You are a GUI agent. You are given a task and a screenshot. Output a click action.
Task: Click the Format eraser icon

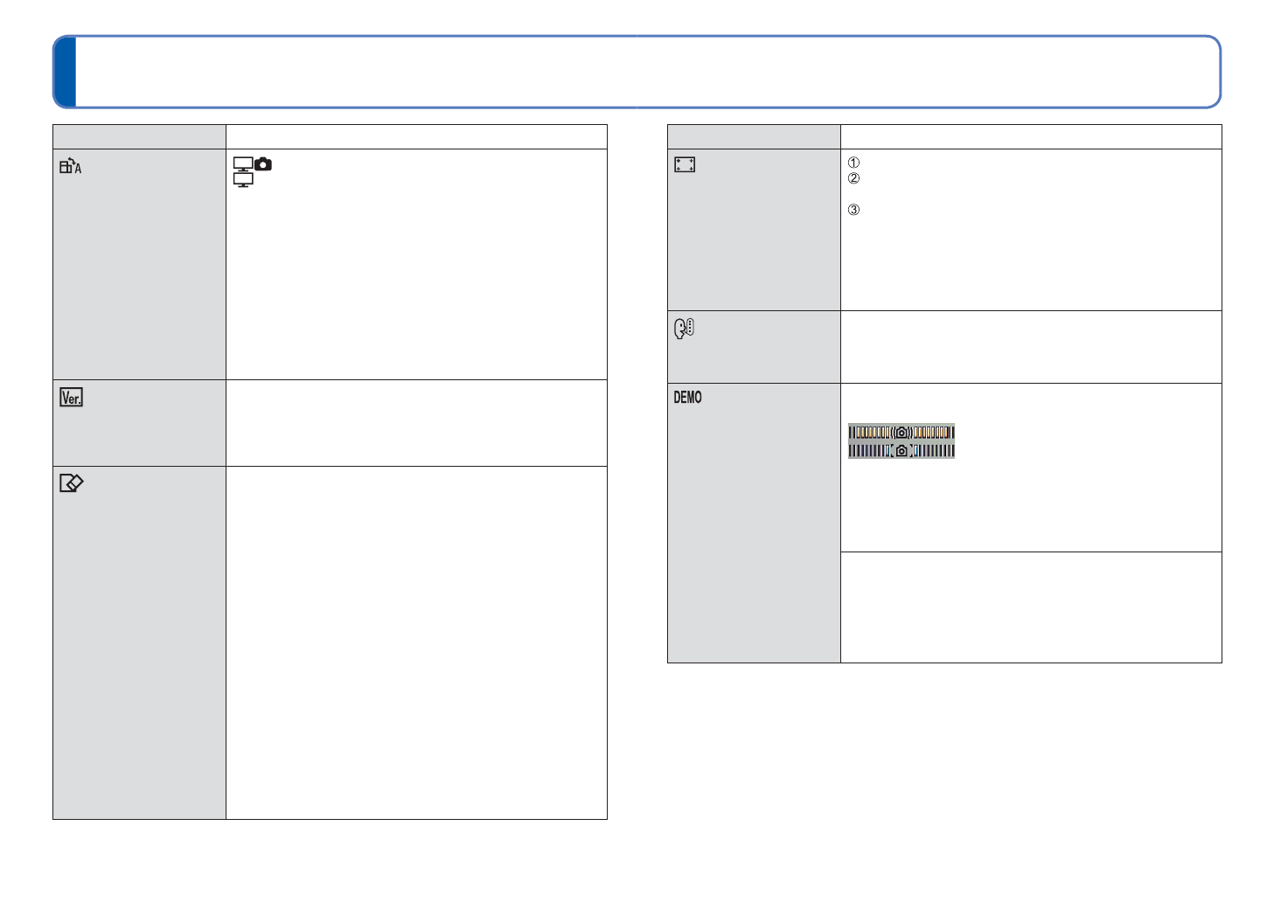pyautogui.click(x=71, y=482)
